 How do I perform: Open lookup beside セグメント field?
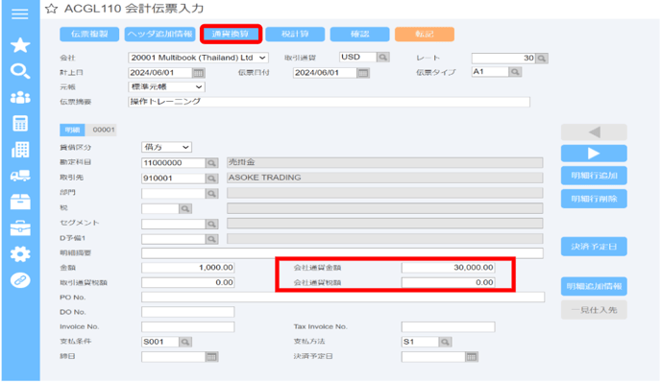(211, 224)
